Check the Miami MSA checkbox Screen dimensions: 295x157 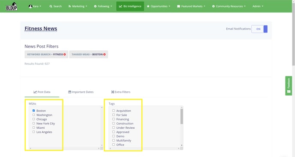pos(34,128)
